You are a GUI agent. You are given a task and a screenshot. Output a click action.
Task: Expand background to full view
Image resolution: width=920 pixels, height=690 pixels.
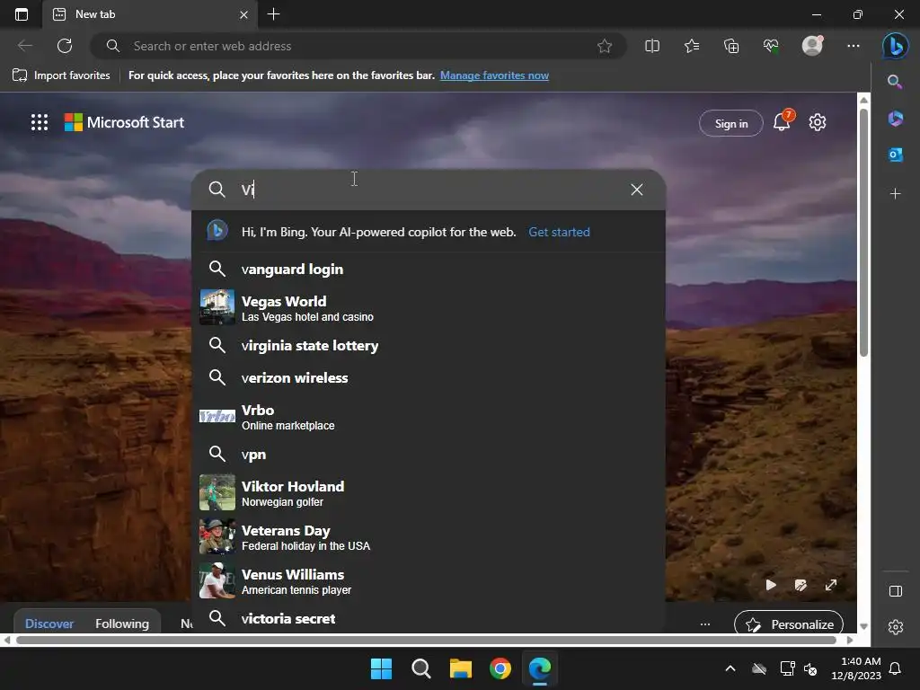point(831,585)
